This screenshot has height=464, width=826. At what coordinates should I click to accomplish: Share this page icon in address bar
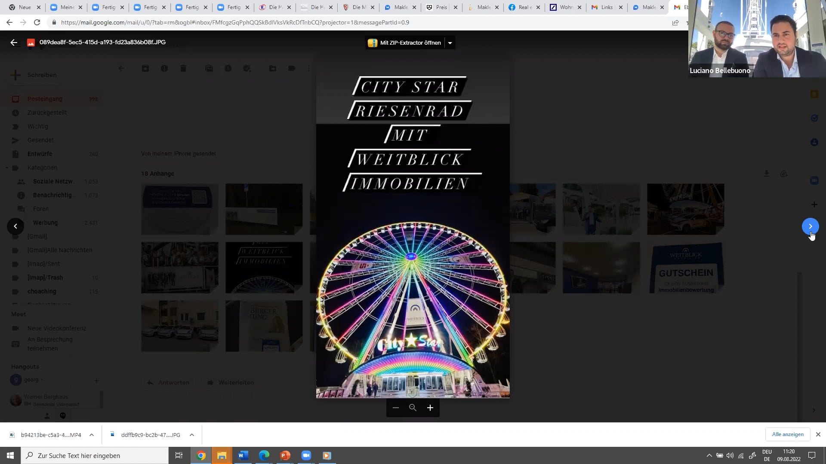pyautogui.click(x=675, y=22)
